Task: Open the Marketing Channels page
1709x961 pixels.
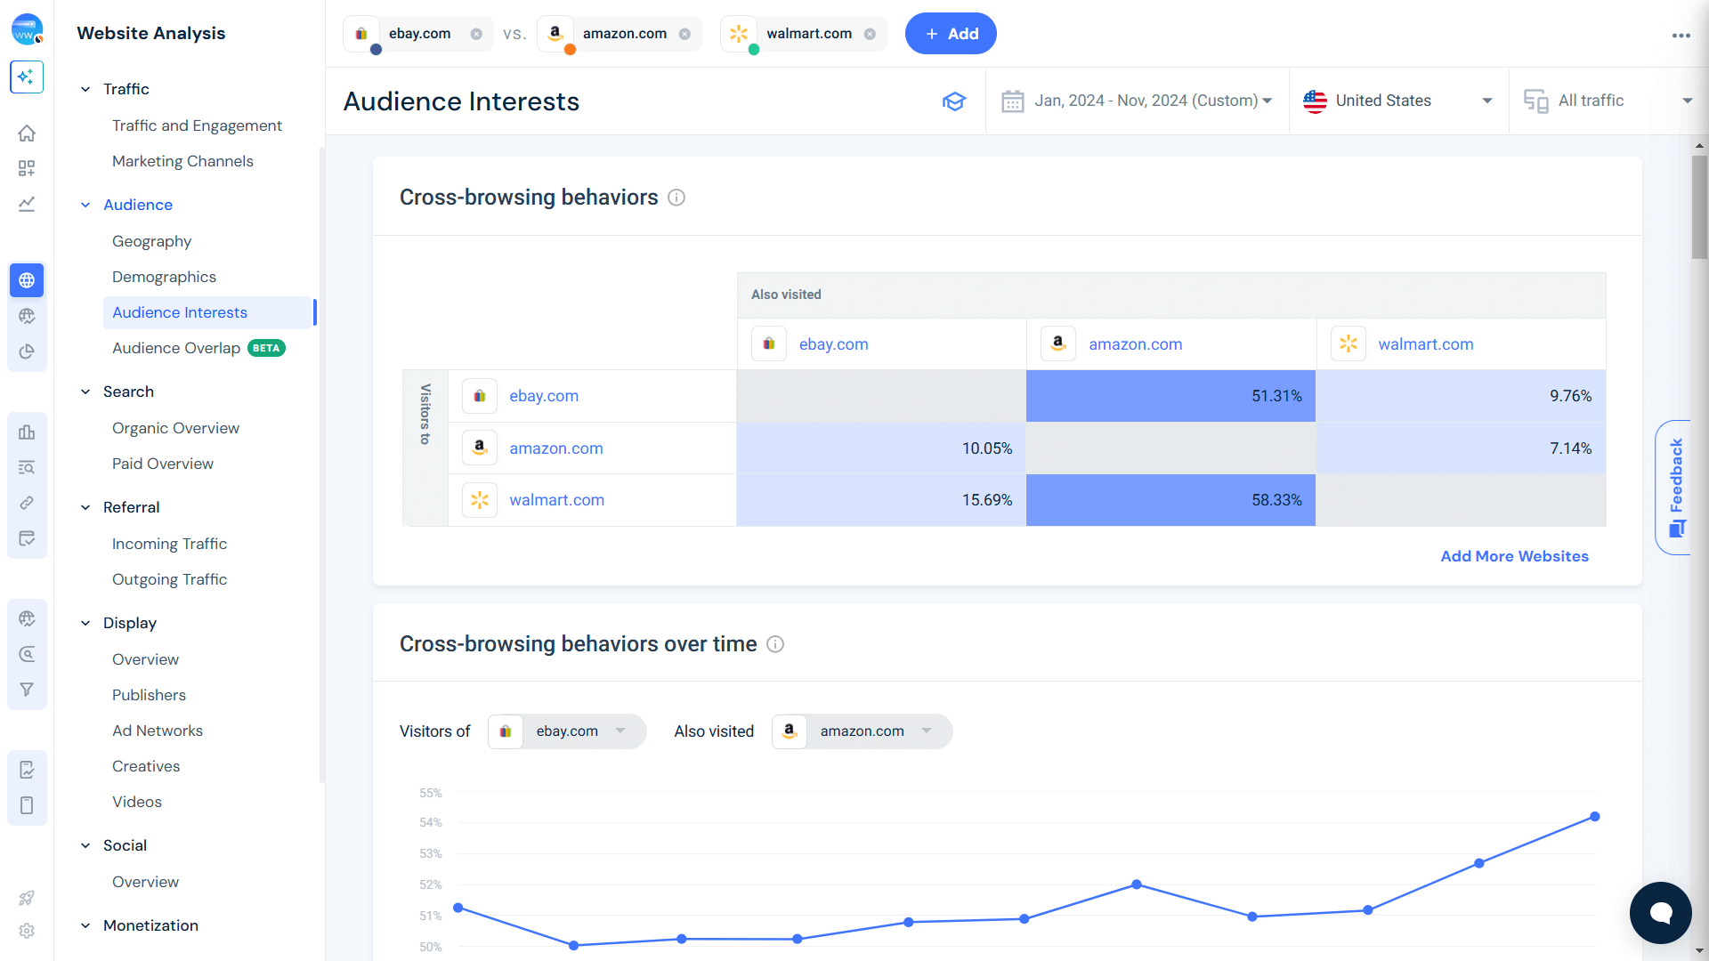Action: click(x=182, y=161)
